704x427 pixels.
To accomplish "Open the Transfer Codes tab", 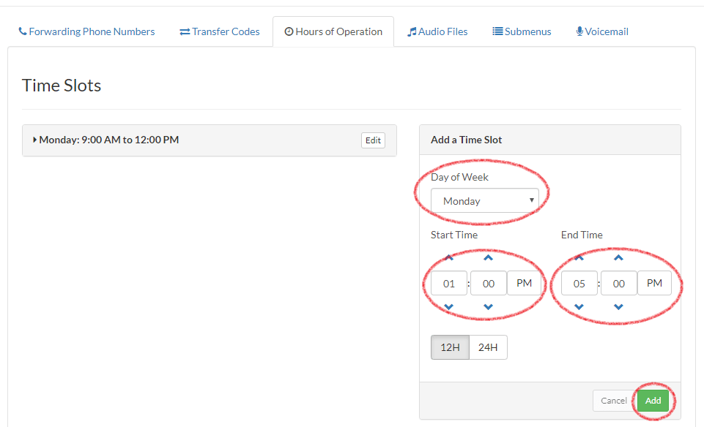I will click(x=219, y=31).
